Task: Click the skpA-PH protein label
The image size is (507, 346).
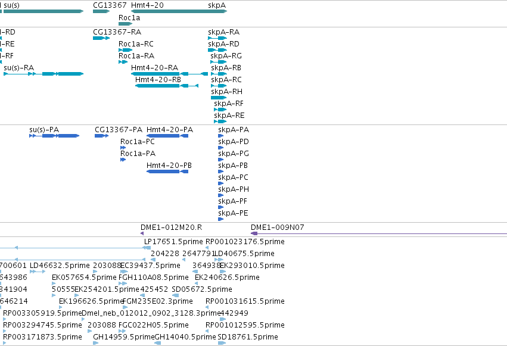Action: (234, 189)
